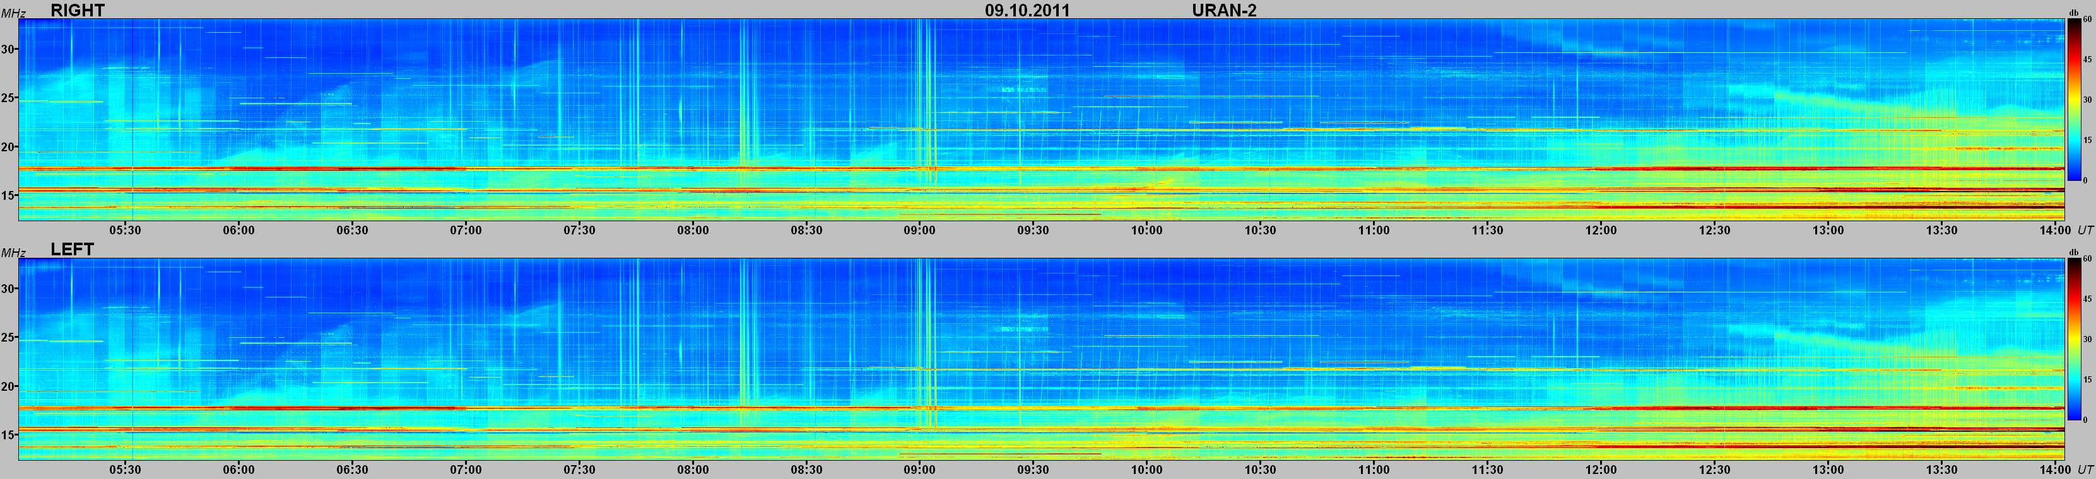Click the RIGHT polarization label
This screenshot has height=479, width=2096.
[x=78, y=9]
